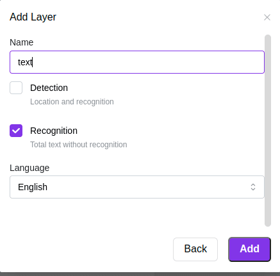Click the Recognition option label

pyautogui.click(x=54, y=131)
